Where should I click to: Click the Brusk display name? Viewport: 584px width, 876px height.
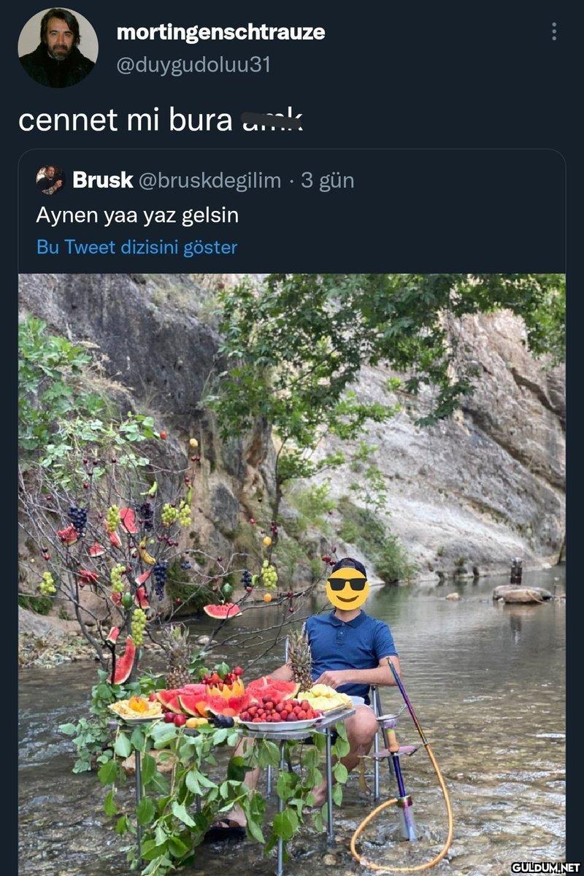click(x=102, y=180)
